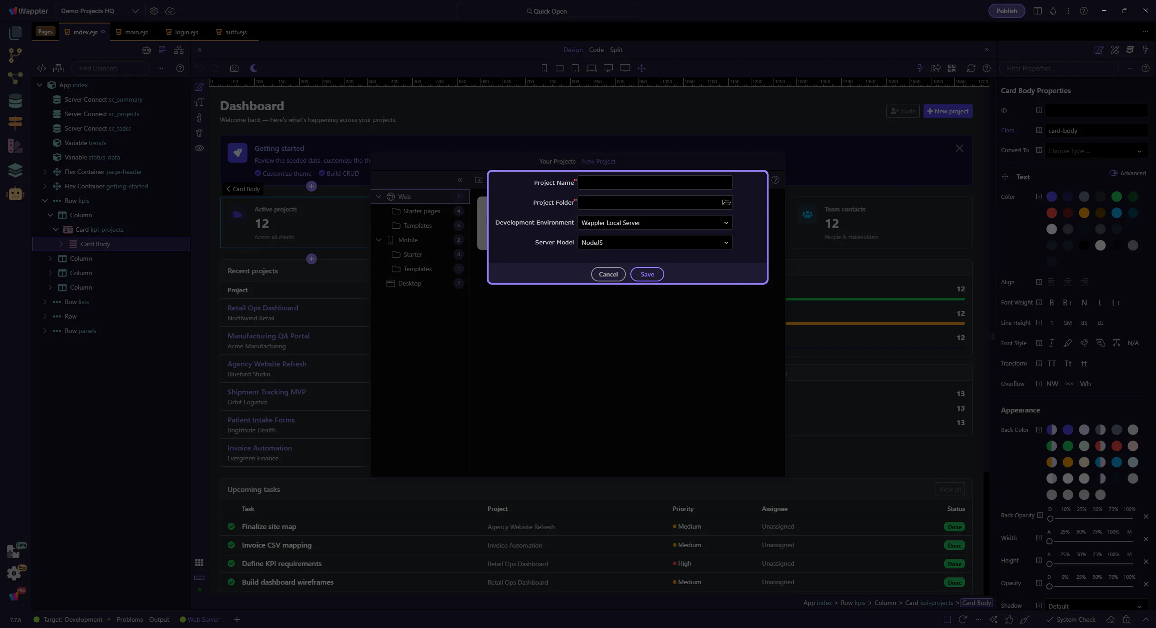
Task: Open the Development Environment dropdown
Action: pyautogui.click(x=655, y=223)
